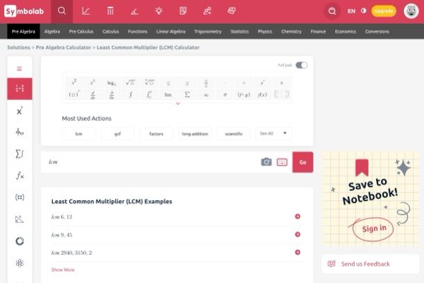Click the yellow Upgrade button
The height and width of the screenshot is (283, 424).
[384, 11]
